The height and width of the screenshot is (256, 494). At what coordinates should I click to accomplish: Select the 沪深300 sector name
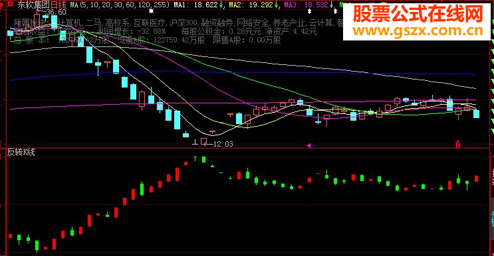pos(183,23)
